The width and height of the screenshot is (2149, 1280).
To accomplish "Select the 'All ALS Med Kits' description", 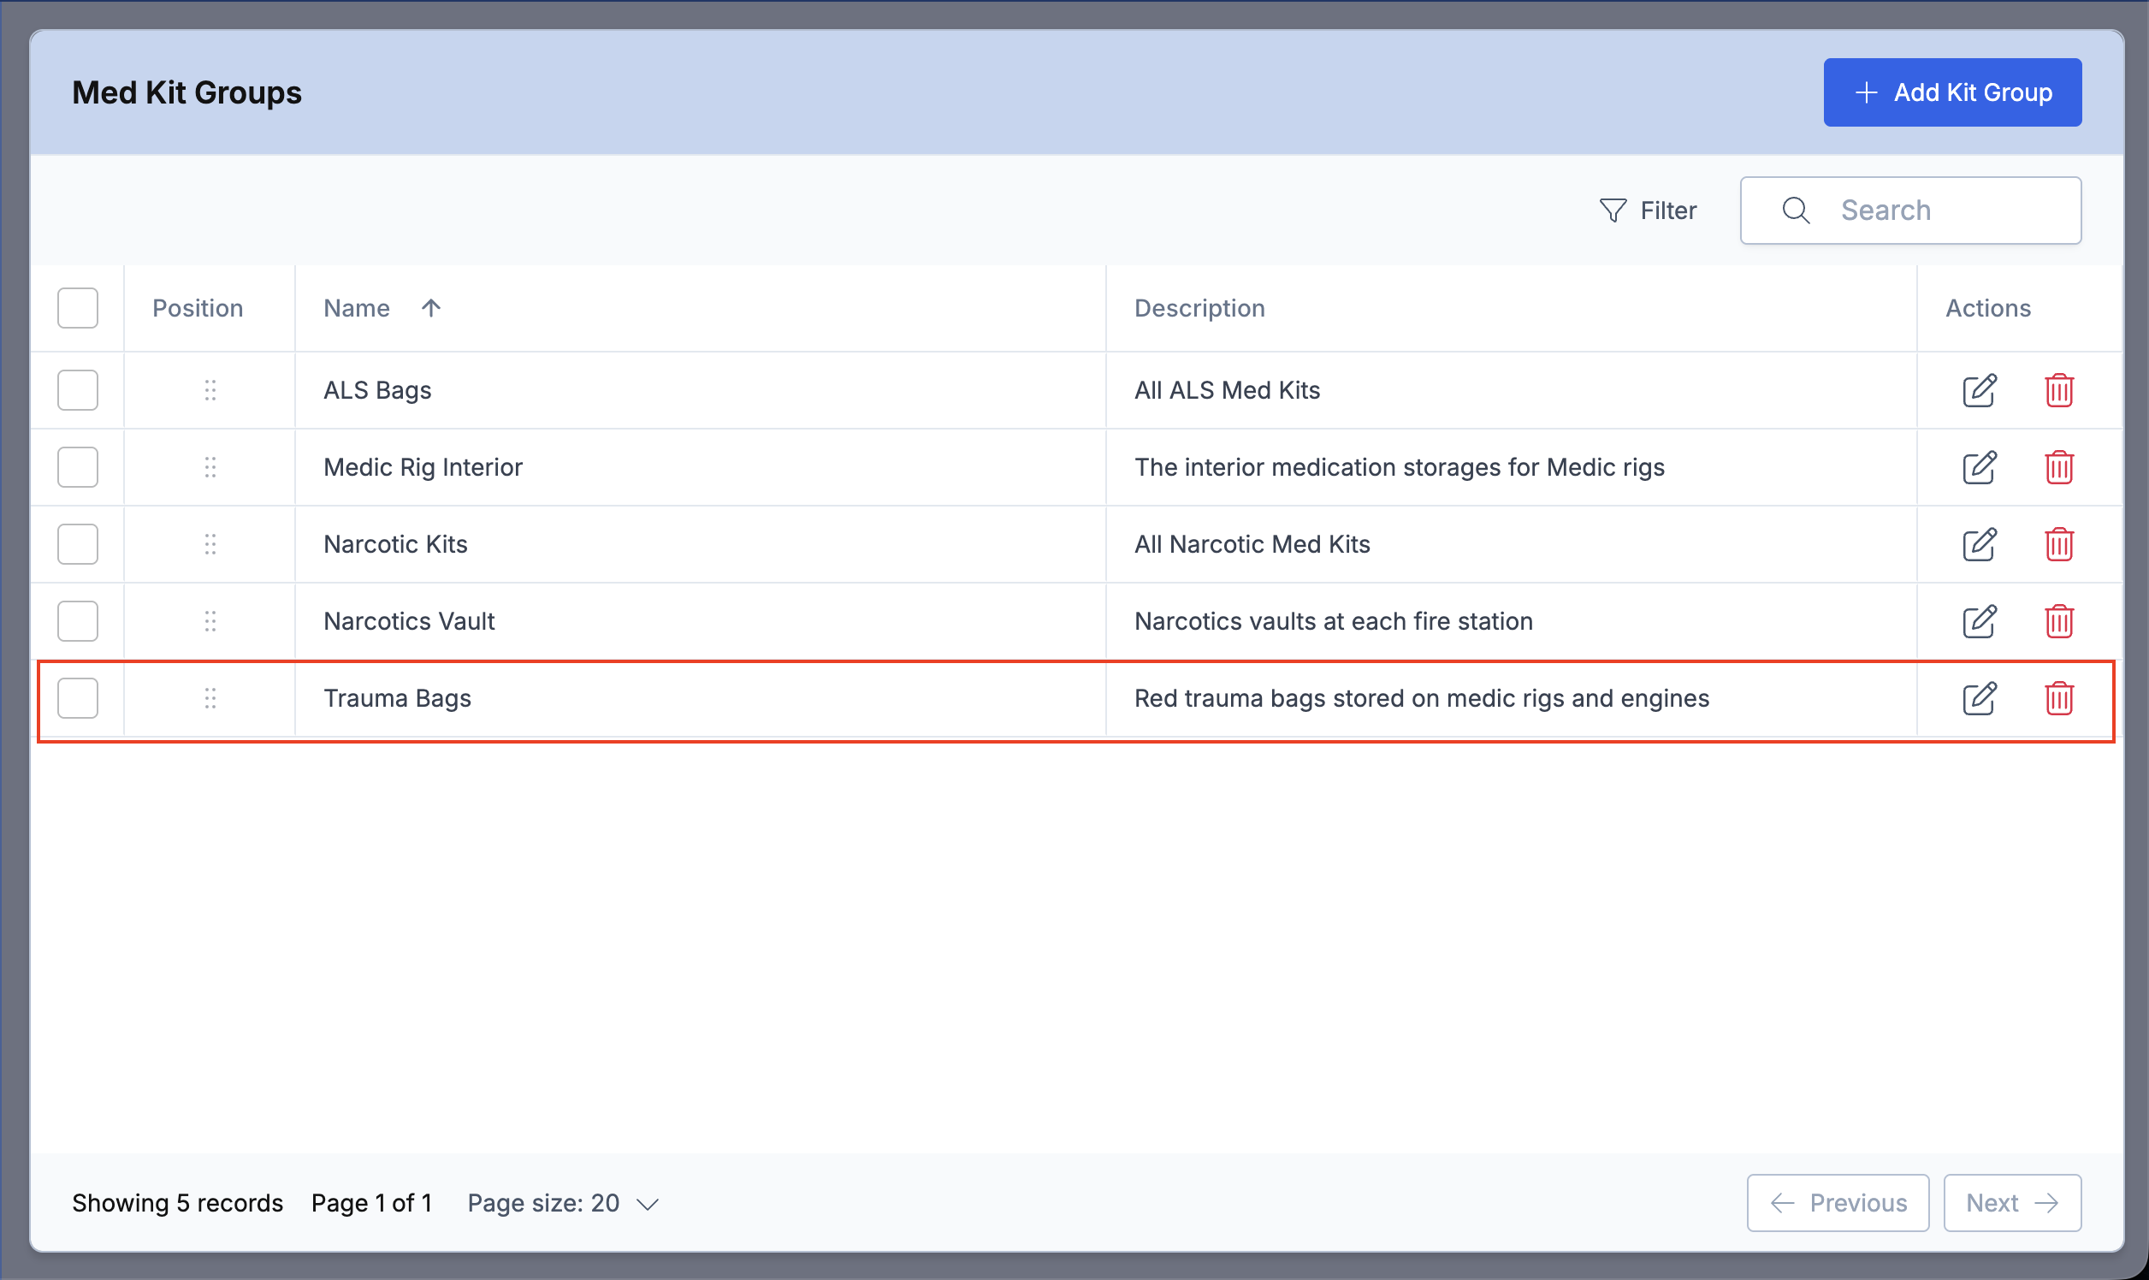I will coord(1227,390).
